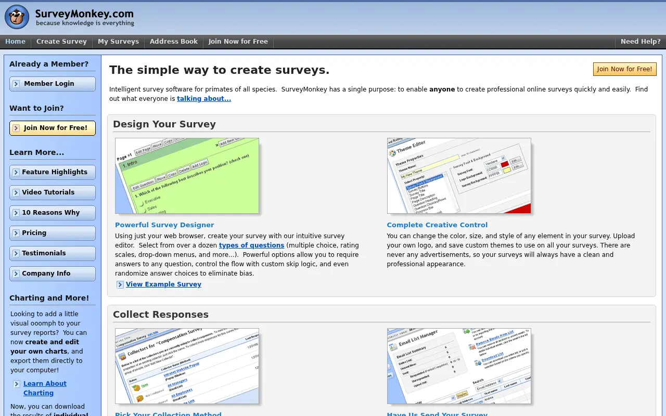Click arrow icon next to Video Tutorials
Screen dimensions: 666x416
click(x=16, y=192)
